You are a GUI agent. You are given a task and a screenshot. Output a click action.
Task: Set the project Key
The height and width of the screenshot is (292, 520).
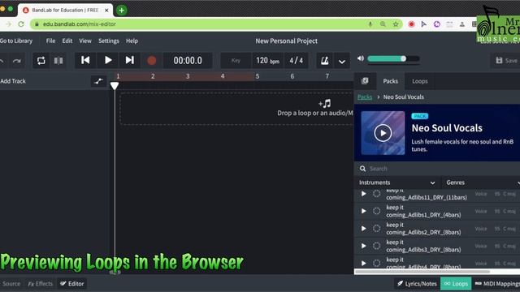pos(236,61)
